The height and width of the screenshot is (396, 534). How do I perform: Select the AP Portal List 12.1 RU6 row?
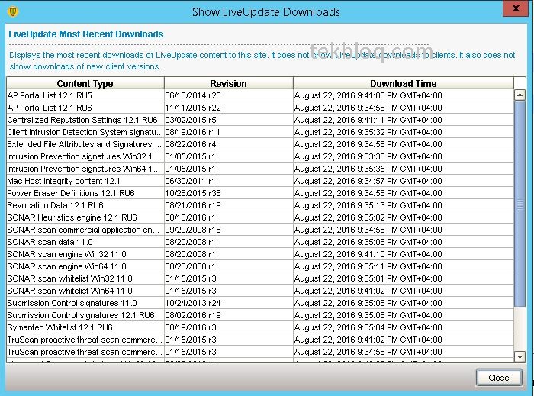(260, 108)
